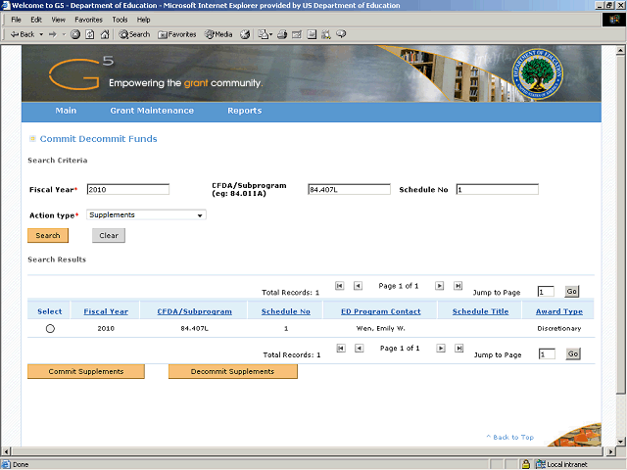Click the Discuss toolbar icon
This screenshot has width=627, height=470.
pos(312,35)
